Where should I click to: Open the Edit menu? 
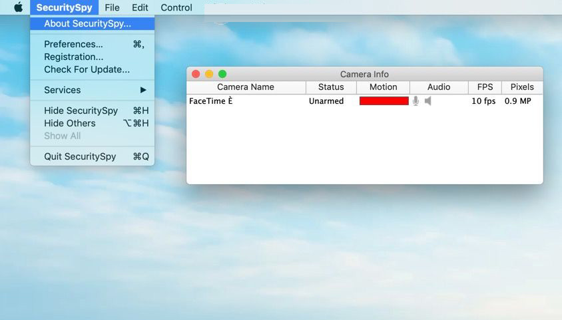pos(140,7)
